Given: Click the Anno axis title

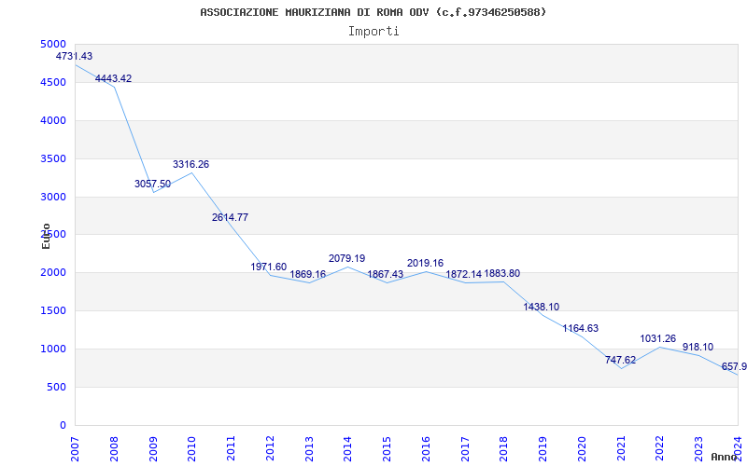Looking at the screenshot, I should pyautogui.click(x=725, y=457).
